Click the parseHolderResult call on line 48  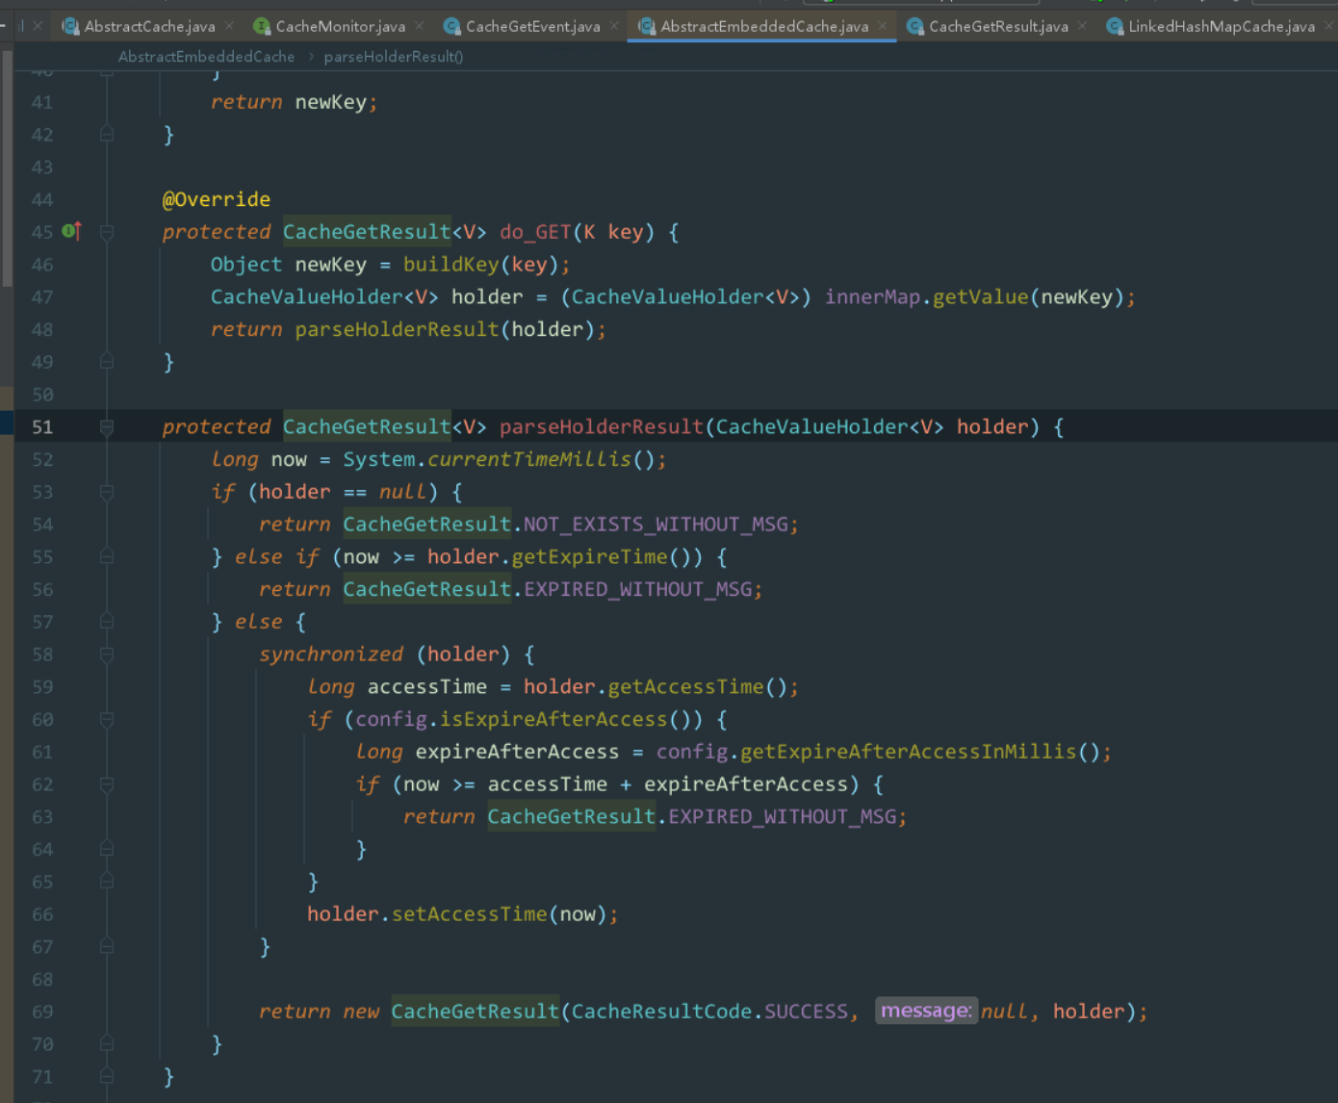click(397, 329)
